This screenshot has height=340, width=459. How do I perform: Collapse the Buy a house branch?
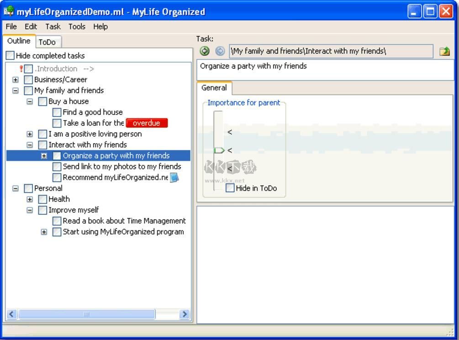tap(30, 101)
